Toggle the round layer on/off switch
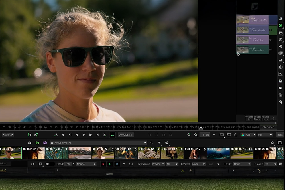This screenshot has height=190, width=285. [x=49, y=164]
